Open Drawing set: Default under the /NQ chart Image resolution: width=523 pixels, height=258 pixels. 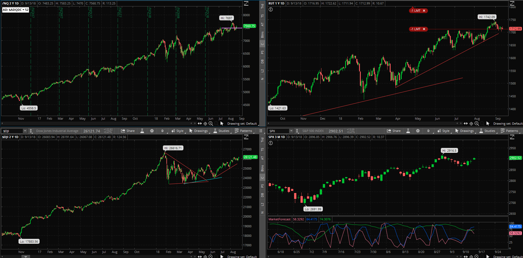point(242,124)
